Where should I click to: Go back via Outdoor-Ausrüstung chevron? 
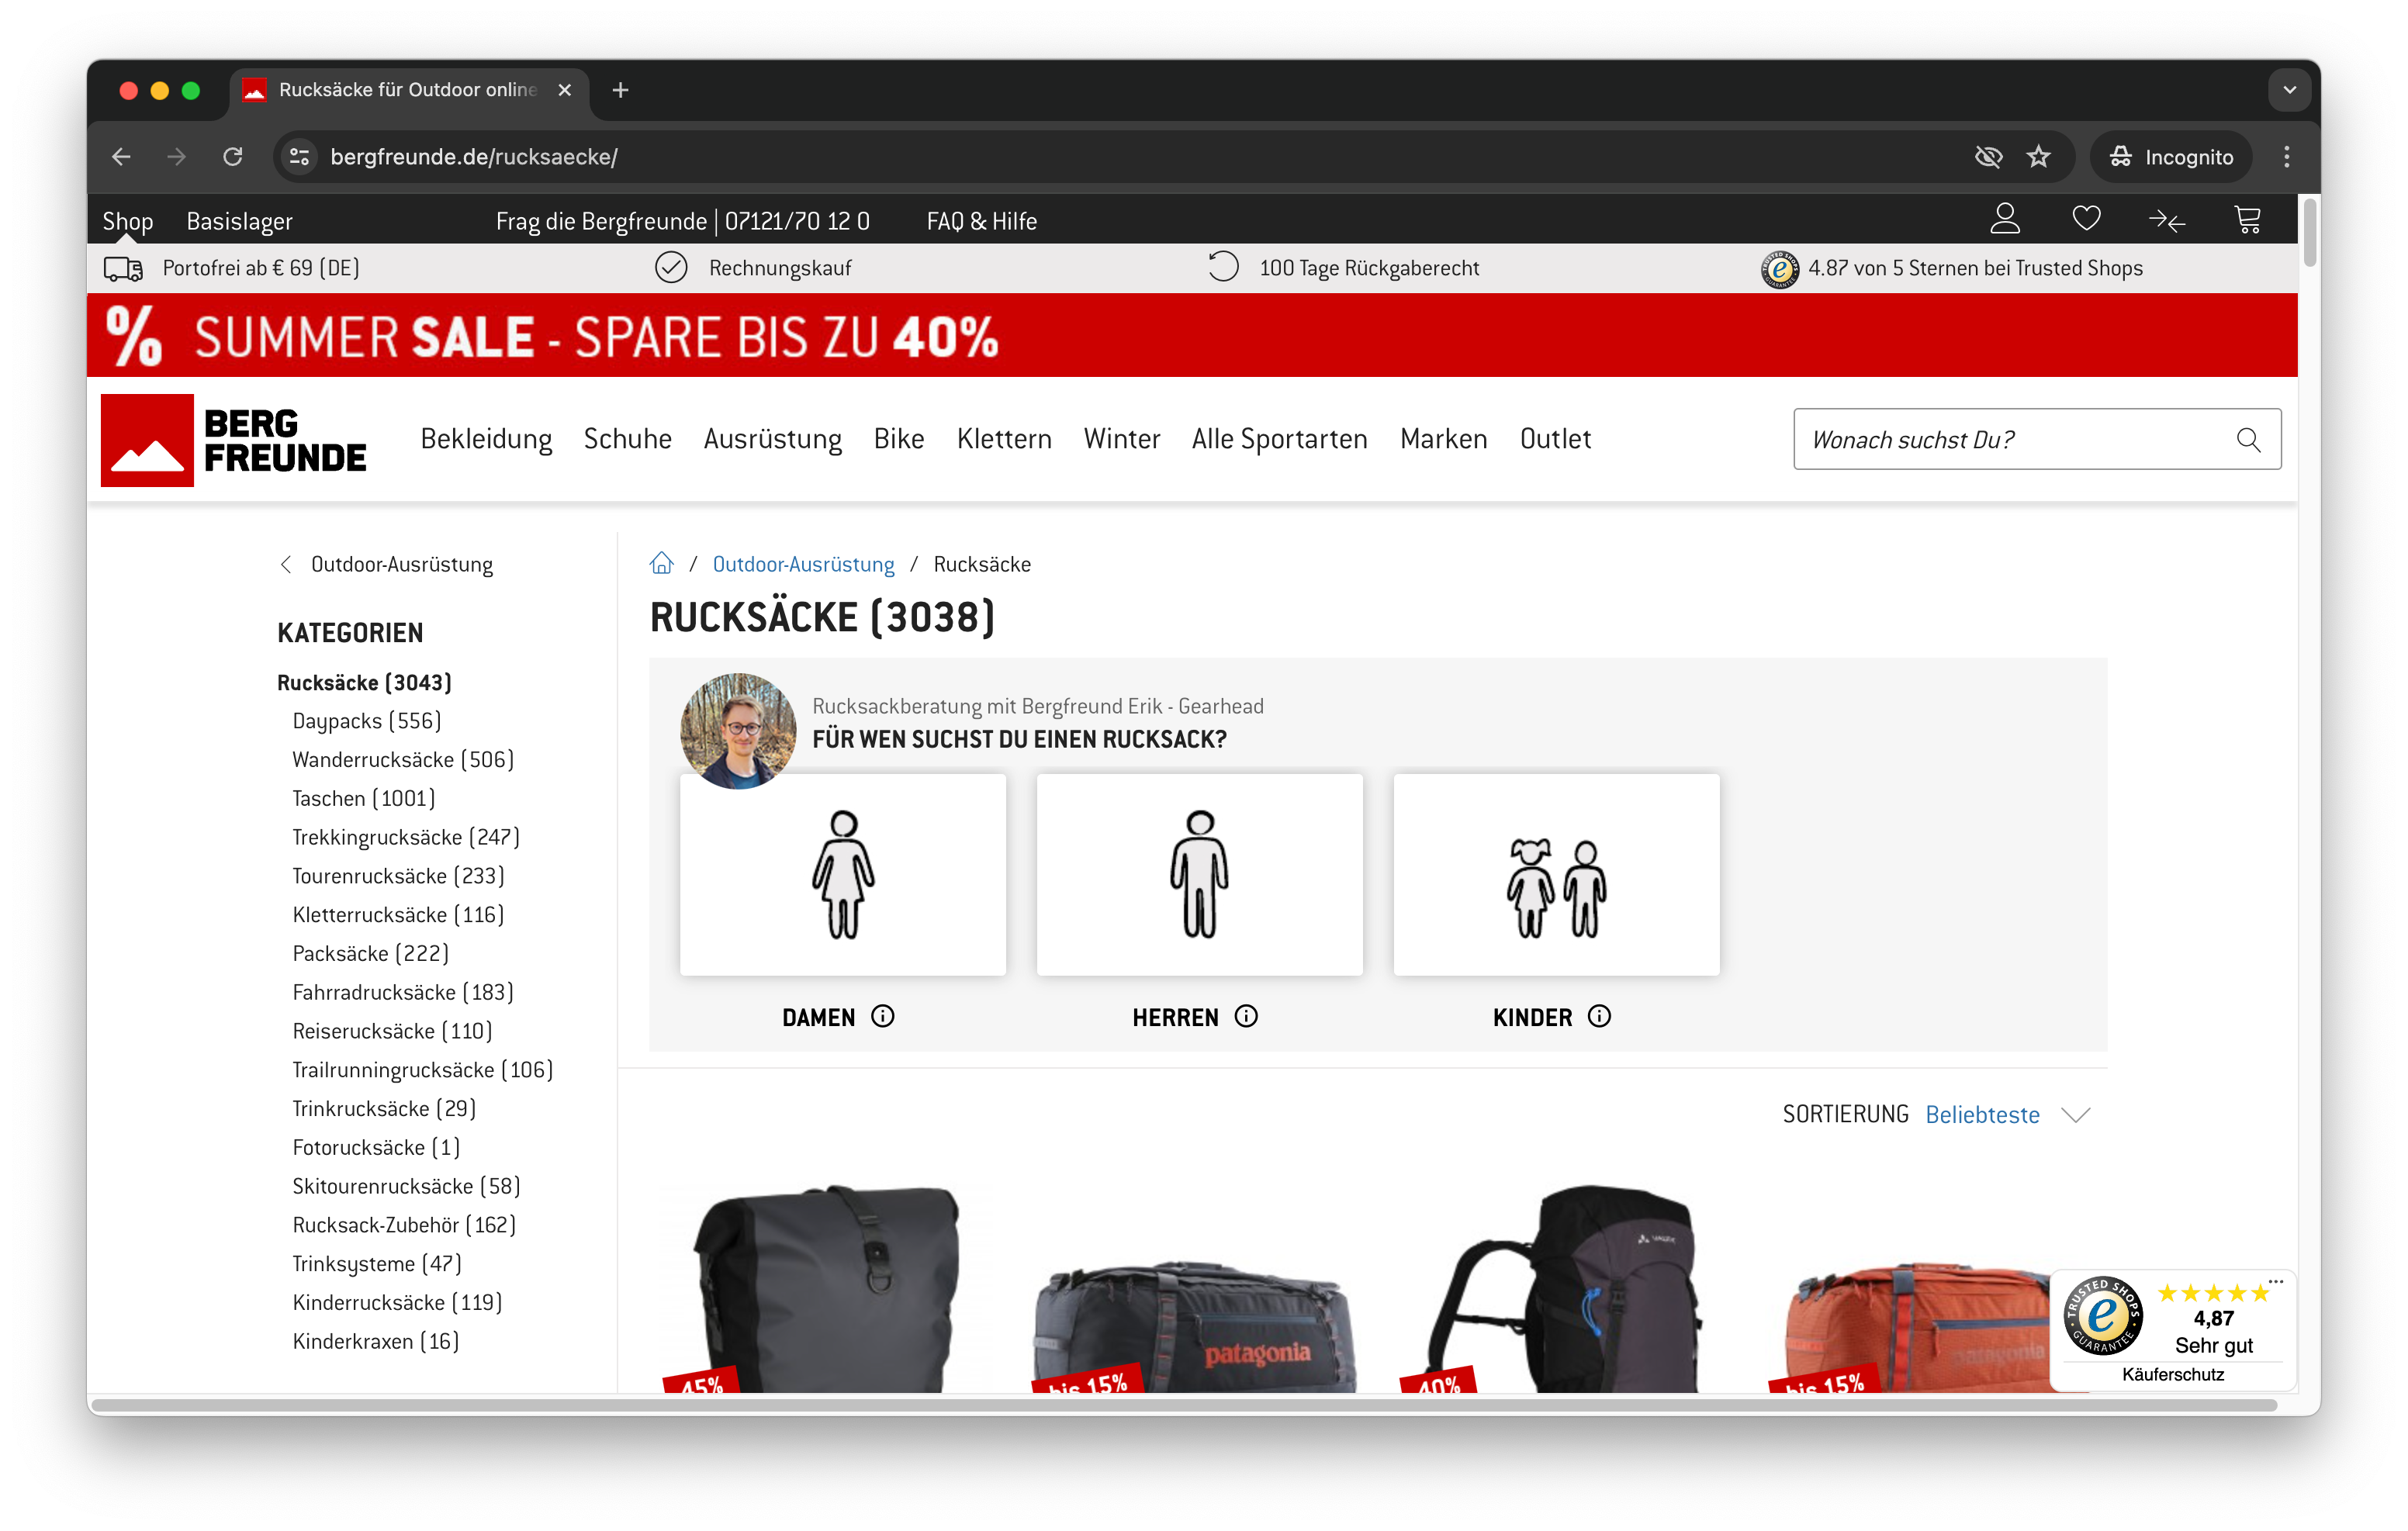(x=286, y=564)
